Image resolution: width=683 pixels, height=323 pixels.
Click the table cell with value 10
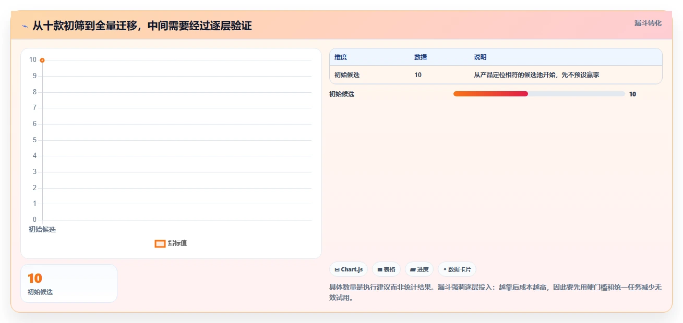[418, 75]
